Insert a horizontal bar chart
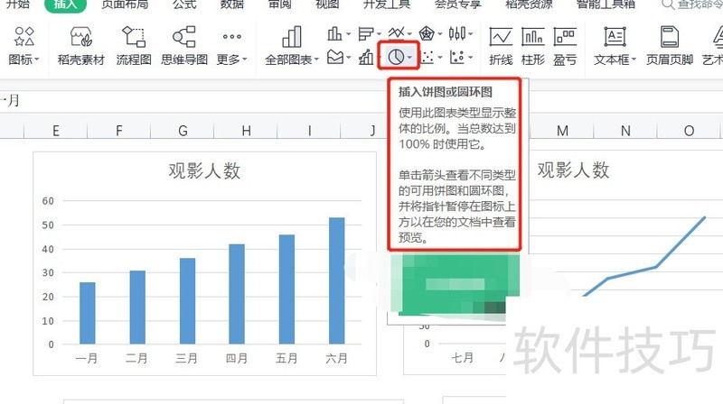The image size is (723, 404). pyautogui.click(x=366, y=33)
